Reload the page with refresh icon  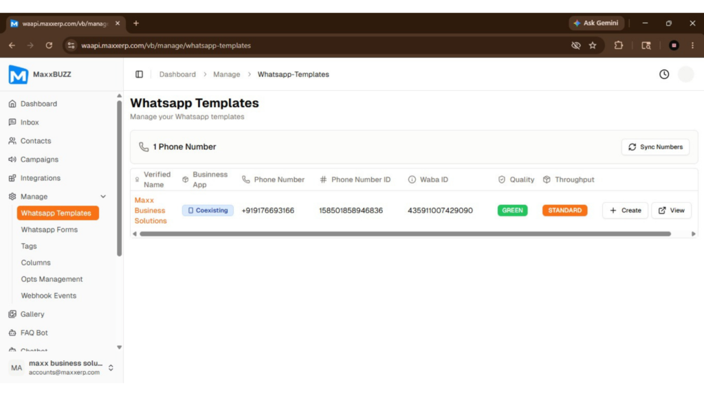49,45
